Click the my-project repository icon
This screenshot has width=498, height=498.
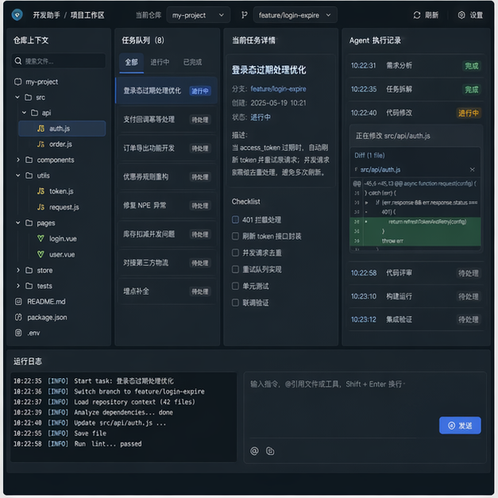click(17, 82)
